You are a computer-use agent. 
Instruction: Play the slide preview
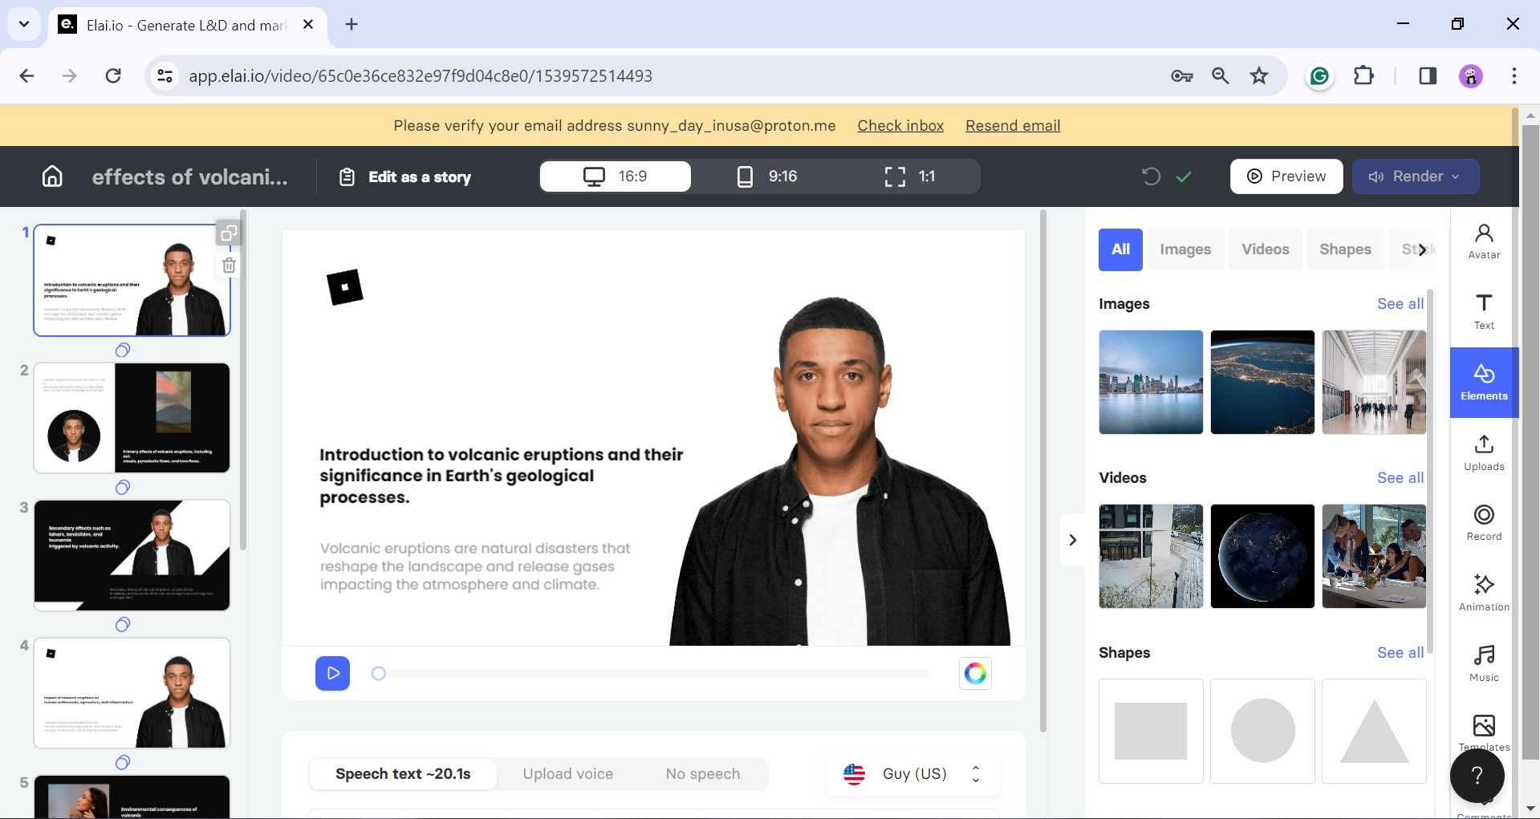coord(332,673)
